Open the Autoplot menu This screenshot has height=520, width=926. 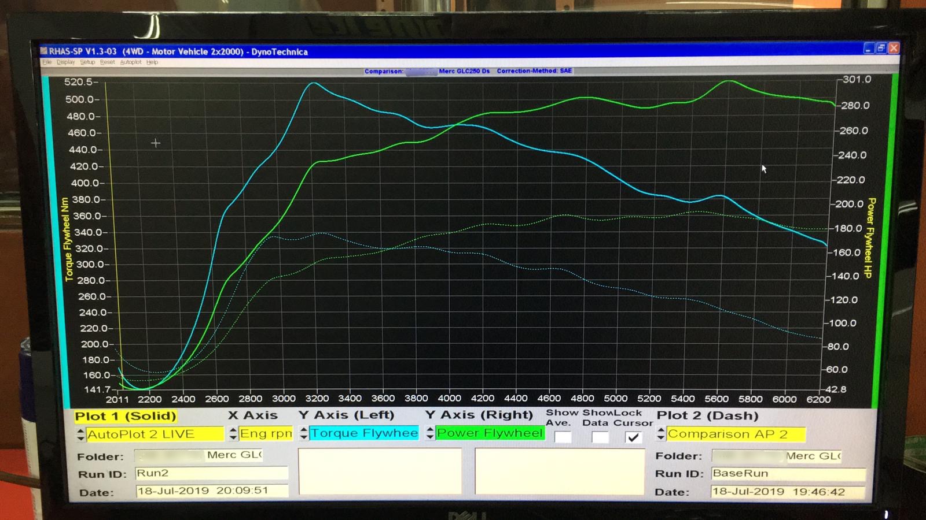coord(131,62)
